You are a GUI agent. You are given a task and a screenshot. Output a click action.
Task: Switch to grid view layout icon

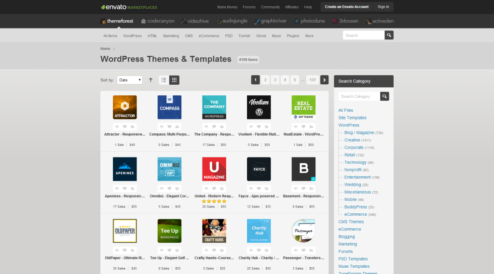(174, 80)
